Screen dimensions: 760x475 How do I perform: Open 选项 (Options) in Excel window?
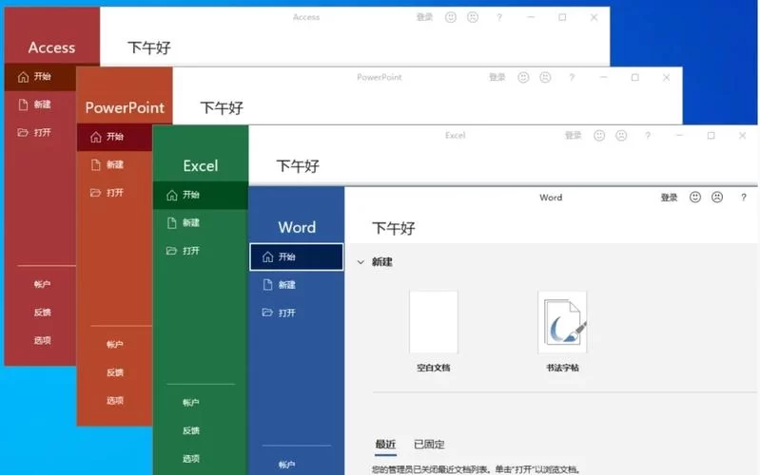[x=191, y=459]
